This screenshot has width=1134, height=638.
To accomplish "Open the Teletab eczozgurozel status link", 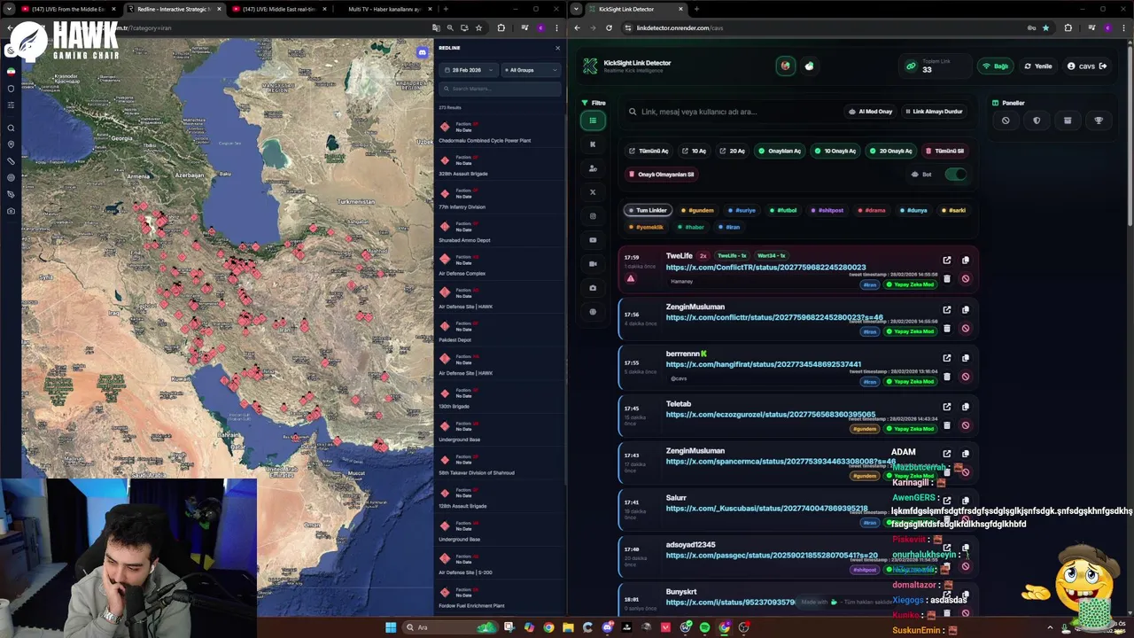I will click(771, 415).
